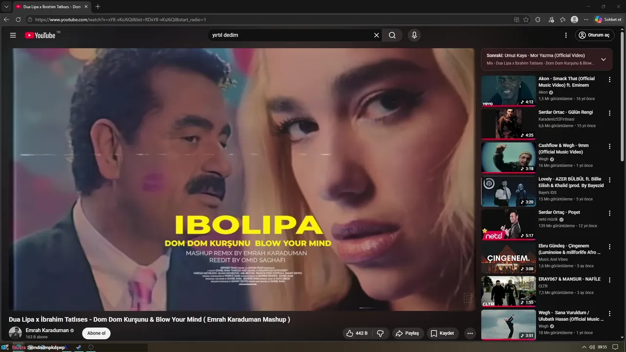Open options menu for Akon video

[609, 80]
